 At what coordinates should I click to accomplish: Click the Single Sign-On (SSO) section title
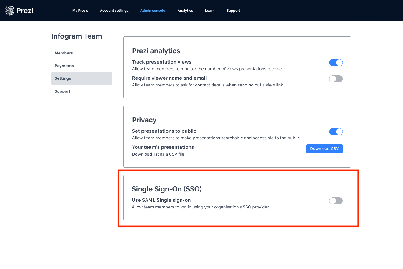point(166,189)
